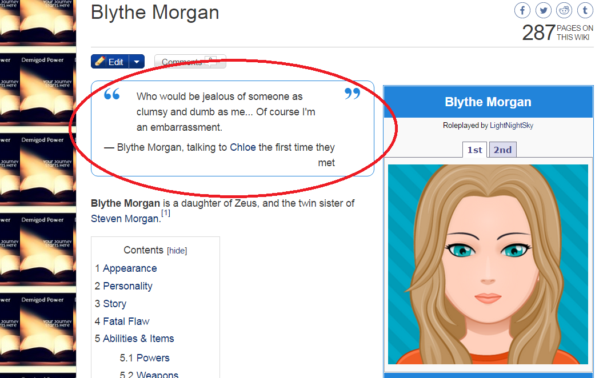The height and width of the screenshot is (378, 595).
Task: Click the Blythe Morgan page title
Action: 155,12
